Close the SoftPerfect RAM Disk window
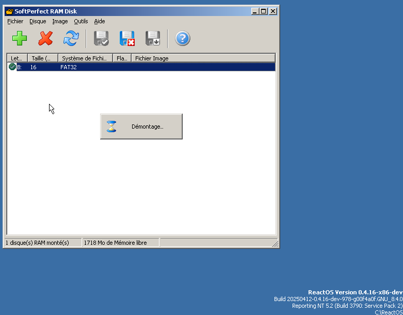Viewport: 403px width, 315px height. click(272, 11)
